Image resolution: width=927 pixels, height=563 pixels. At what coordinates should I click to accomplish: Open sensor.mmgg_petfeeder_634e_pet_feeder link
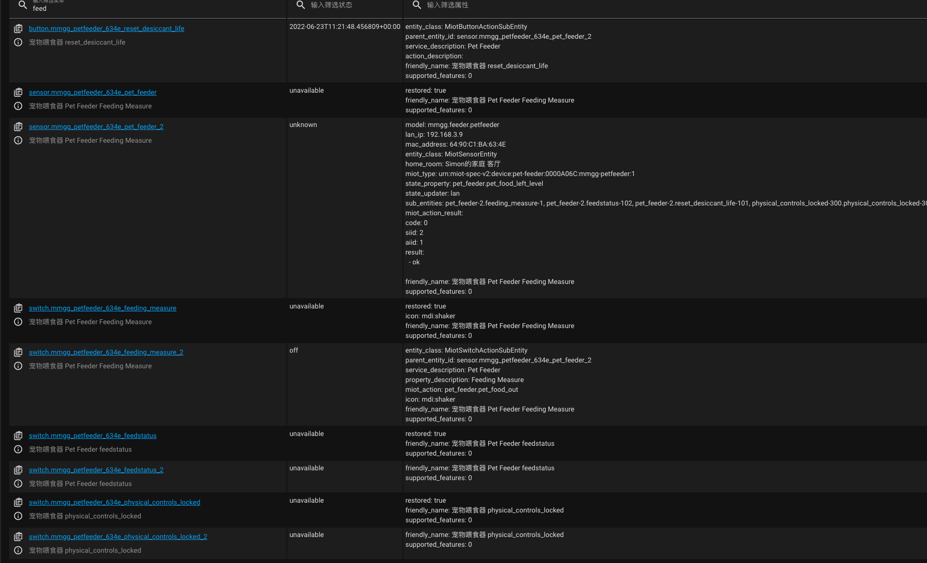(x=93, y=92)
